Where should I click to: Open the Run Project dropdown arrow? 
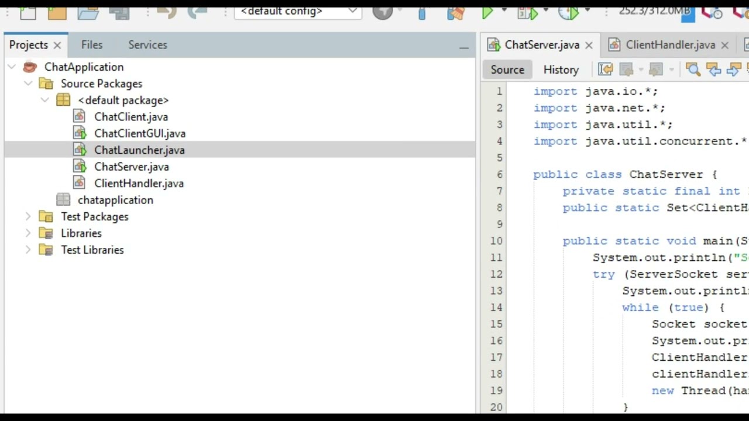tap(504, 11)
